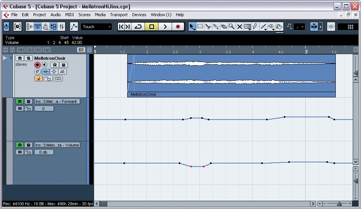361x209 pixels.
Task: Open the Snap to Zero Crossing value dropdown
Action: coord(299,27)
